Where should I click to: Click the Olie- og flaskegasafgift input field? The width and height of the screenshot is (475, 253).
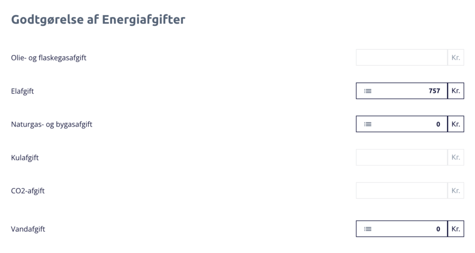pos(401,57)
